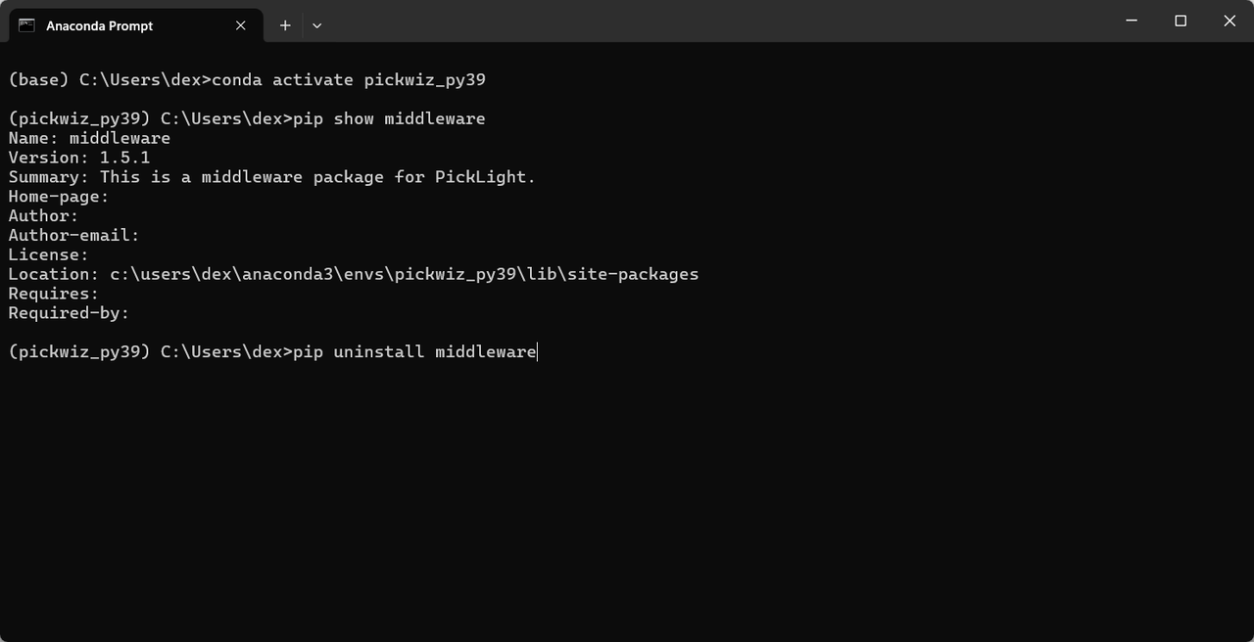This screenshot has height=642, width=1254.
Task: Close the terminal window
Action: pyautogui.click(x=1230, y=21)
